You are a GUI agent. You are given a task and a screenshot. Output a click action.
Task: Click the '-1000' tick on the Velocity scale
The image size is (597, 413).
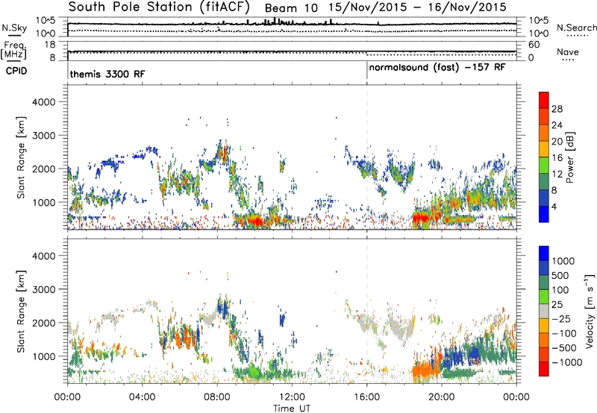pos(566,362)
